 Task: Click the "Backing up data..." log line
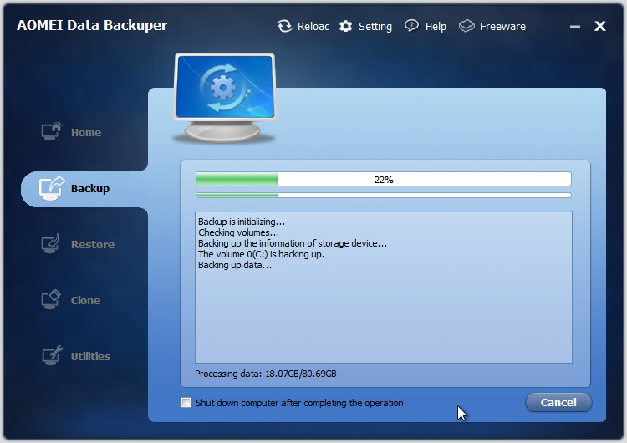(x=235, y=265)
